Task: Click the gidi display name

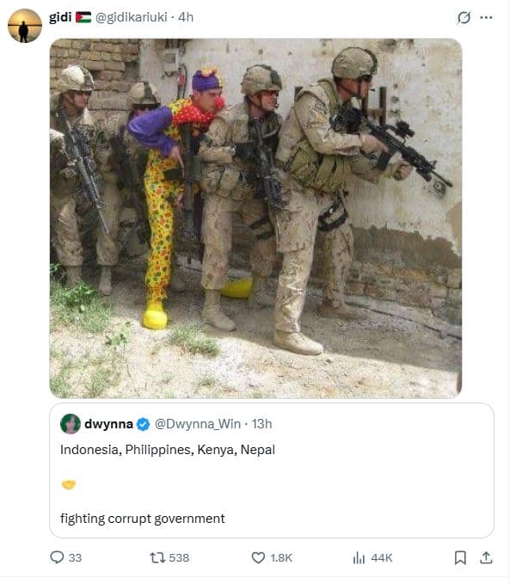Action: tap(60, 17)
